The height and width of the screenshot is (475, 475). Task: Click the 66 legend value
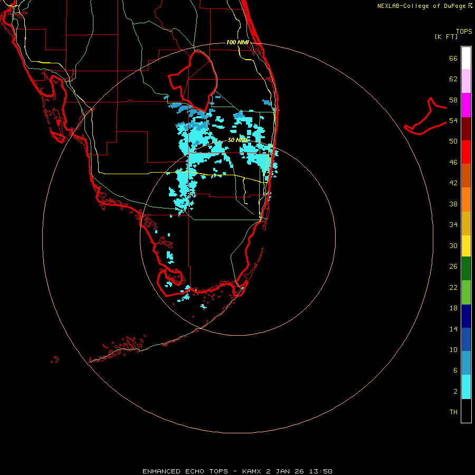(453, 58)
